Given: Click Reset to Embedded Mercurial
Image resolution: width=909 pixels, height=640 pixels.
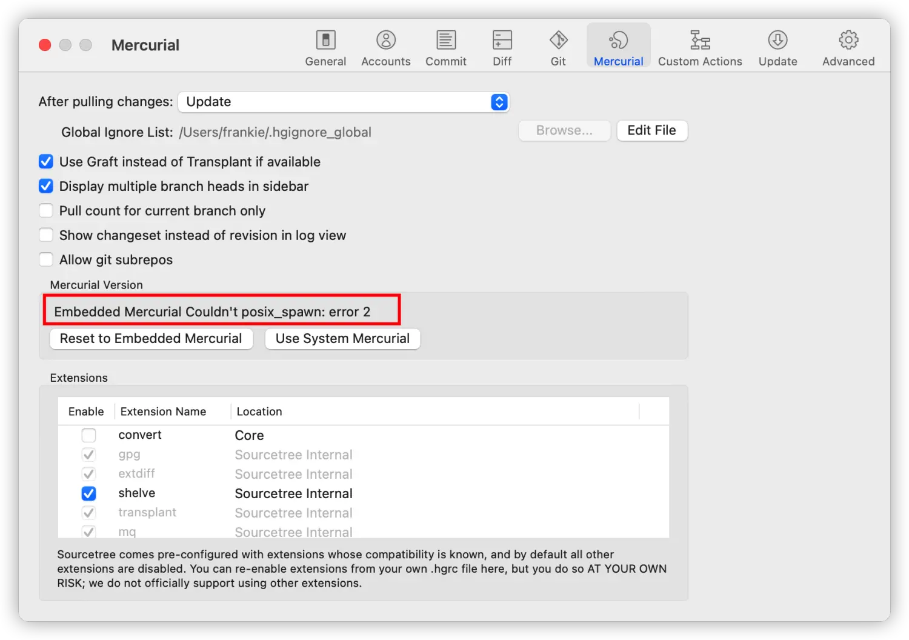Looking at the screenshot, I should (x=151, y=338).
